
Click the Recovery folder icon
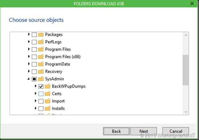pos(41,72)
